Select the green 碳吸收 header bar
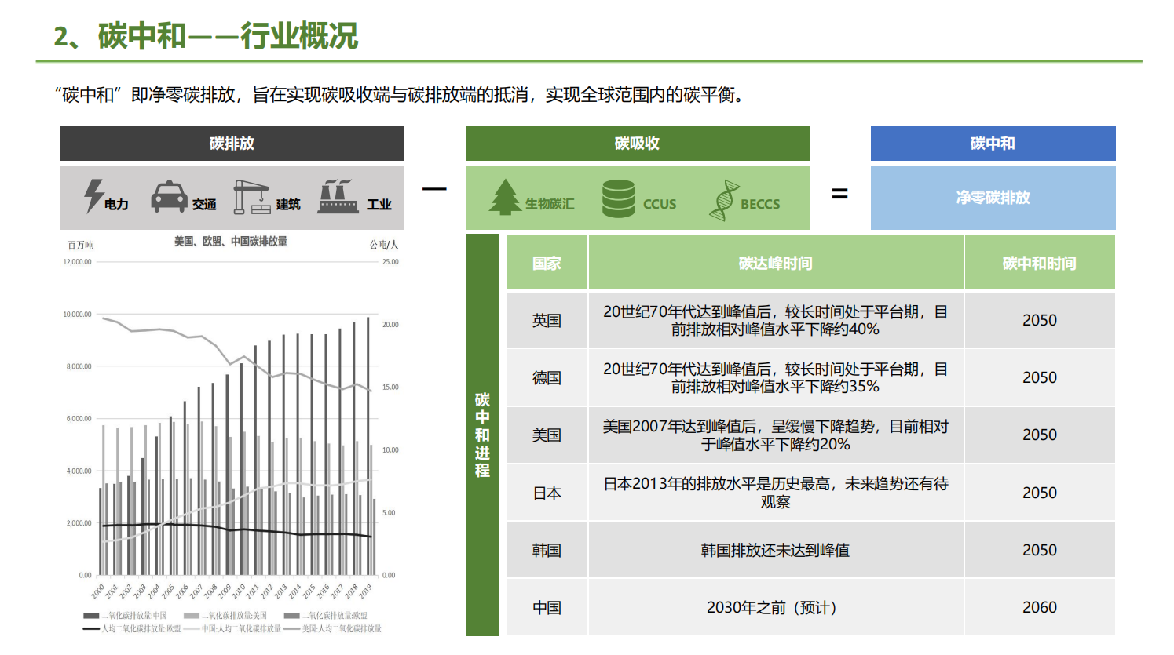 tap(637, 144)
